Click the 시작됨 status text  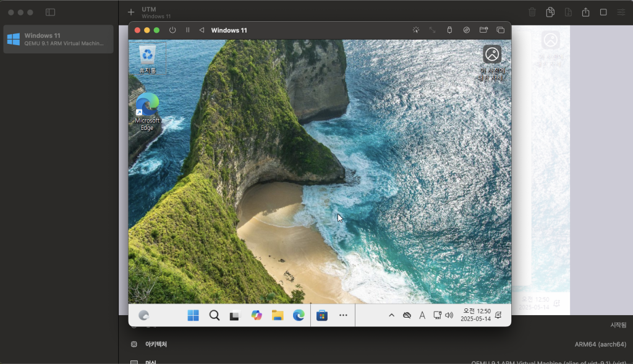[618, 325]
